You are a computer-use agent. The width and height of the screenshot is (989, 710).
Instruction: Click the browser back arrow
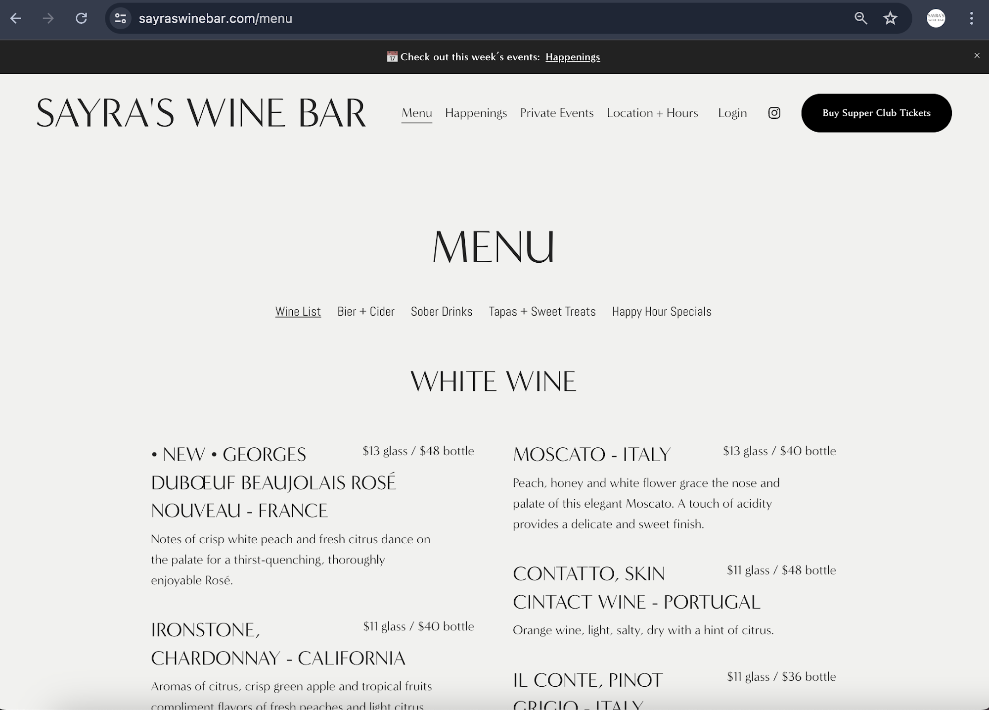[x=16, y=19]
